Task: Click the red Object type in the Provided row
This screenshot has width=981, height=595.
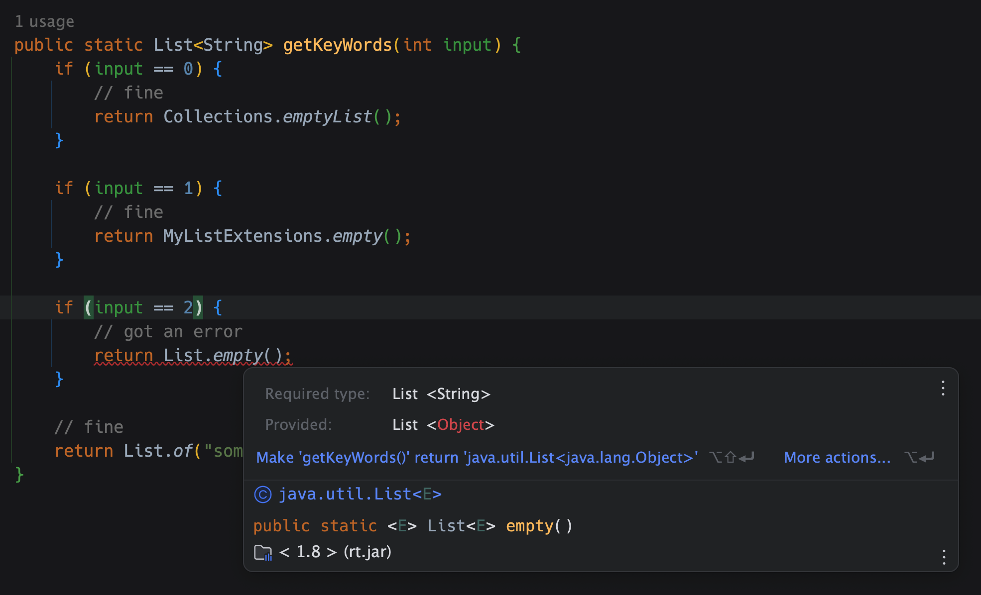Action: click(x=460, y=424)
